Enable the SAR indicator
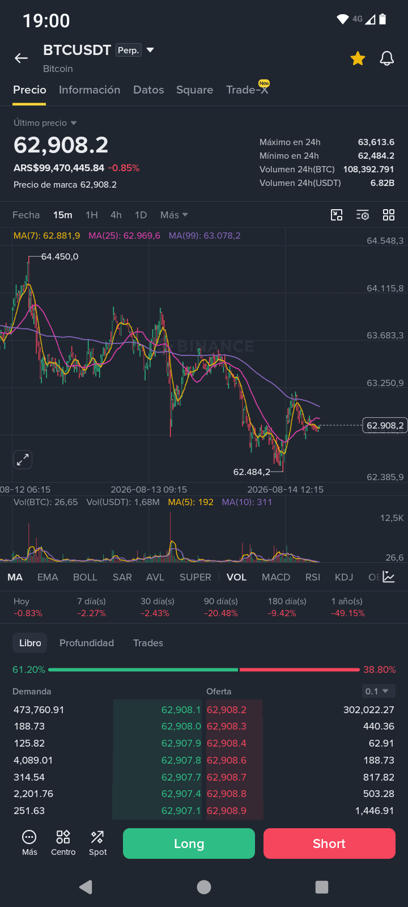This screenshot has height=907, width=408. pos(122,577)
